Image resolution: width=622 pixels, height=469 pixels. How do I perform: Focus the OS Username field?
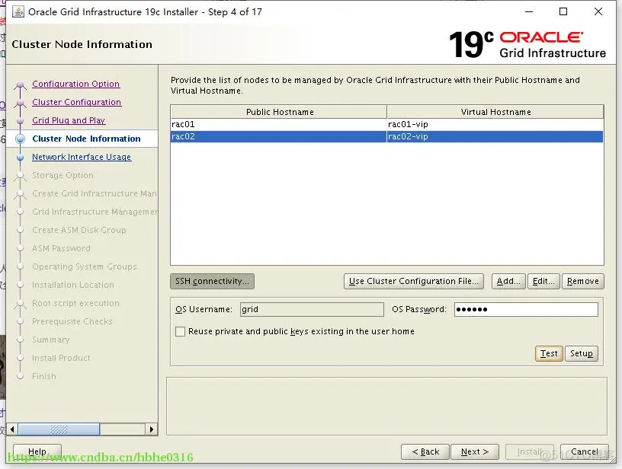coord(312,309)
